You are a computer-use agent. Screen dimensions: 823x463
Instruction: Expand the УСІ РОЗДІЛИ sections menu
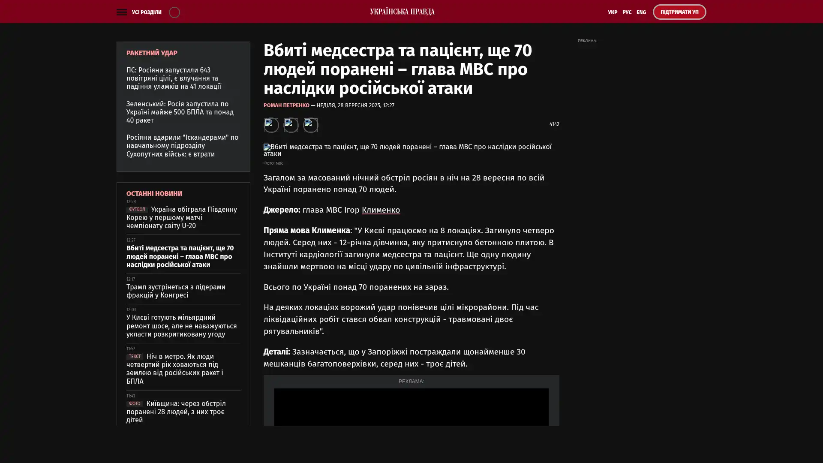click(146, 12)
